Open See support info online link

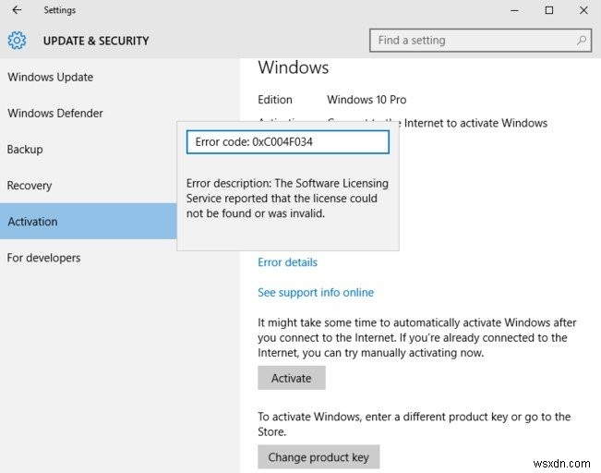point(316,293)
